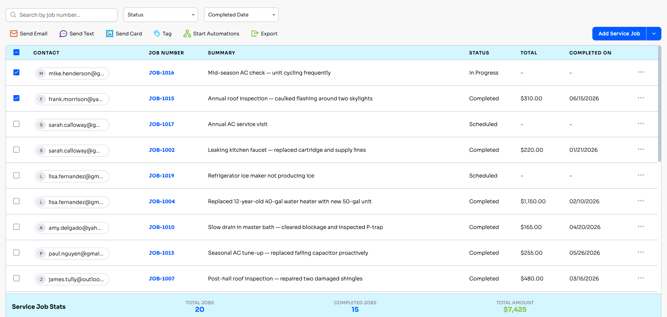Check the JOB-1017 row checkbox
This screenshot has width=667, height=317.
[x=16, y=124]
